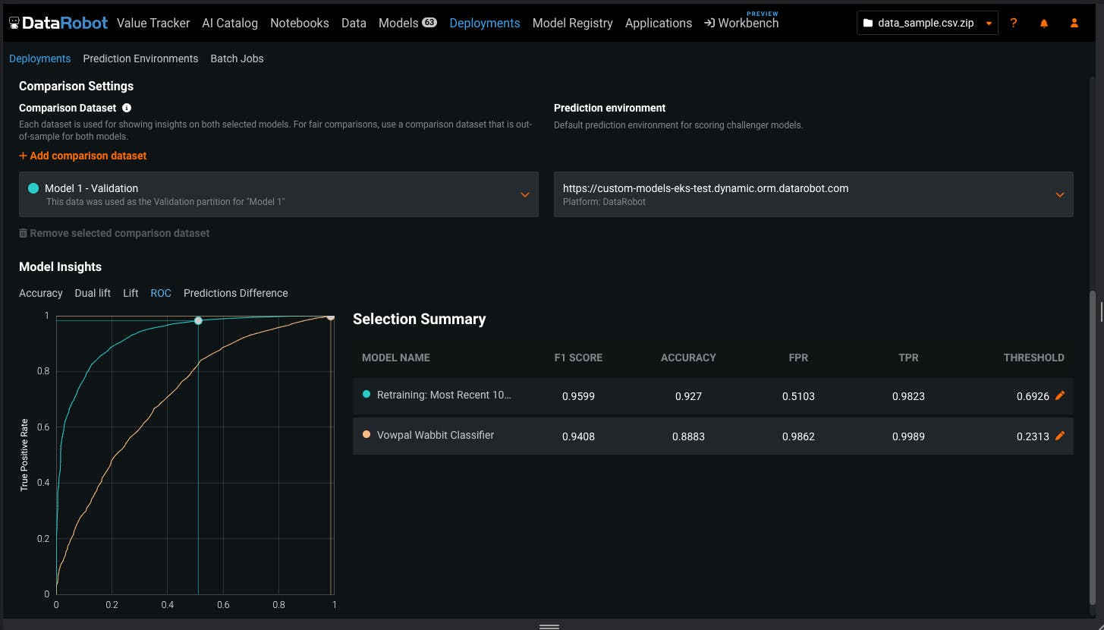The image size is (1104, 630).
Task: Click the bottom panel resize handle
Action: click(x=549, y=626)
